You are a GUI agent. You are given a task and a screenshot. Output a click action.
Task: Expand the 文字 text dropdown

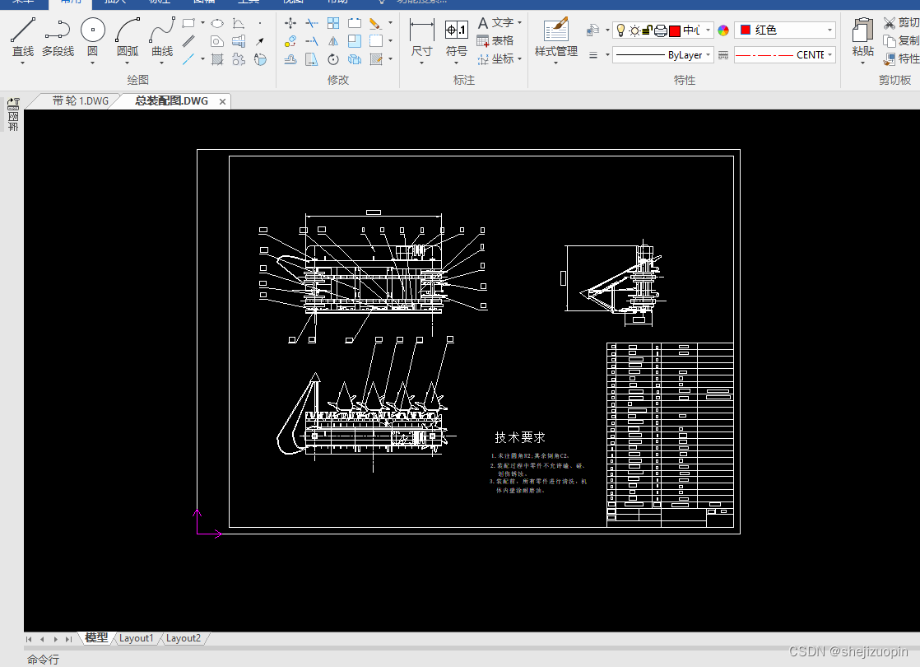(x=520, y=23)
